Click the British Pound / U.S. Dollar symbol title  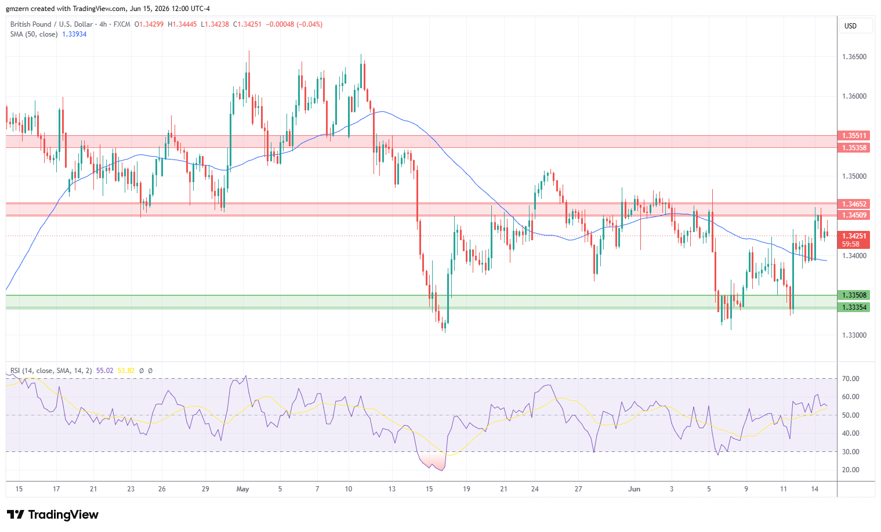pos(52,24)
